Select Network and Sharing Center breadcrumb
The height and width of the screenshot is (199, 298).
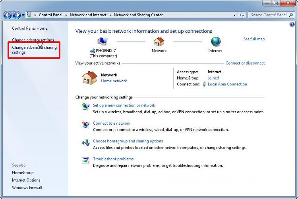138,15
